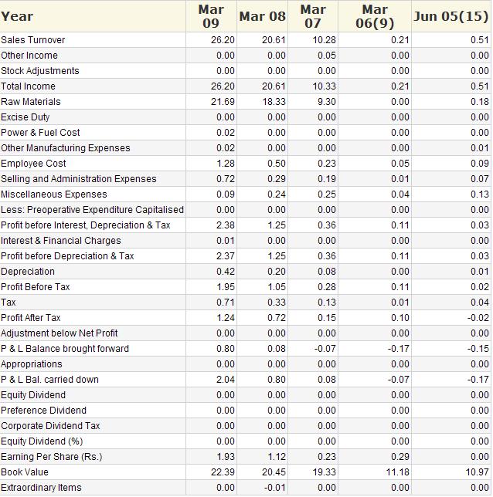Click the Earning Per Share (Rs.) label
Screen dimensions: 493x497
coord(51,457)
